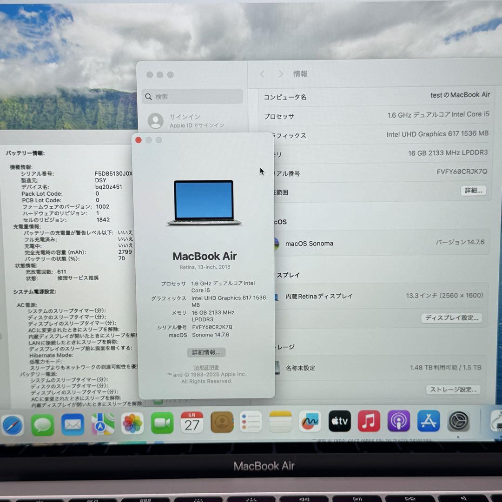Image resolution: width=502 pixels, height=502 pixels.
Task: Click Sonoma 14.7.6 in About window
Action: 211,335
